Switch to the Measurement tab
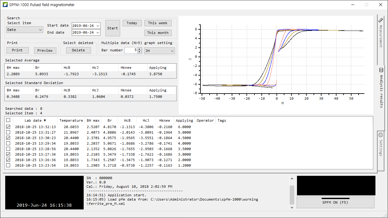The image size is (388, 218). tap(380, 34)
